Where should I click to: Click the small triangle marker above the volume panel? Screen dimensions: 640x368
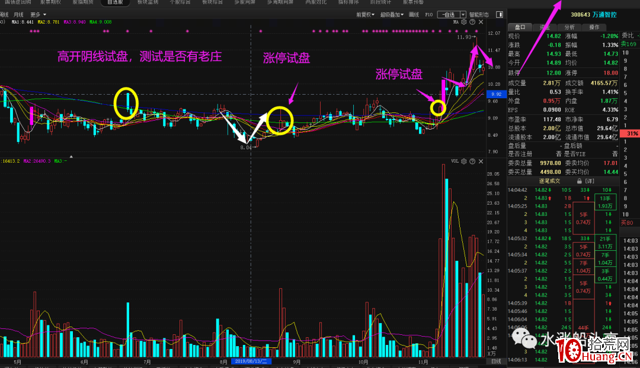pos(71,157)
